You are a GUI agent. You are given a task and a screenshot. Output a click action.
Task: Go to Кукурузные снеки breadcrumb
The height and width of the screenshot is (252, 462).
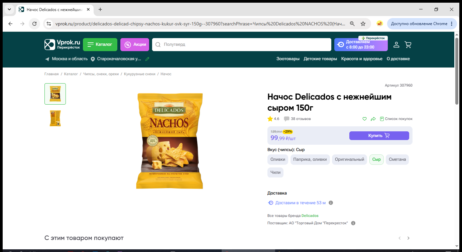pos(140,74)
